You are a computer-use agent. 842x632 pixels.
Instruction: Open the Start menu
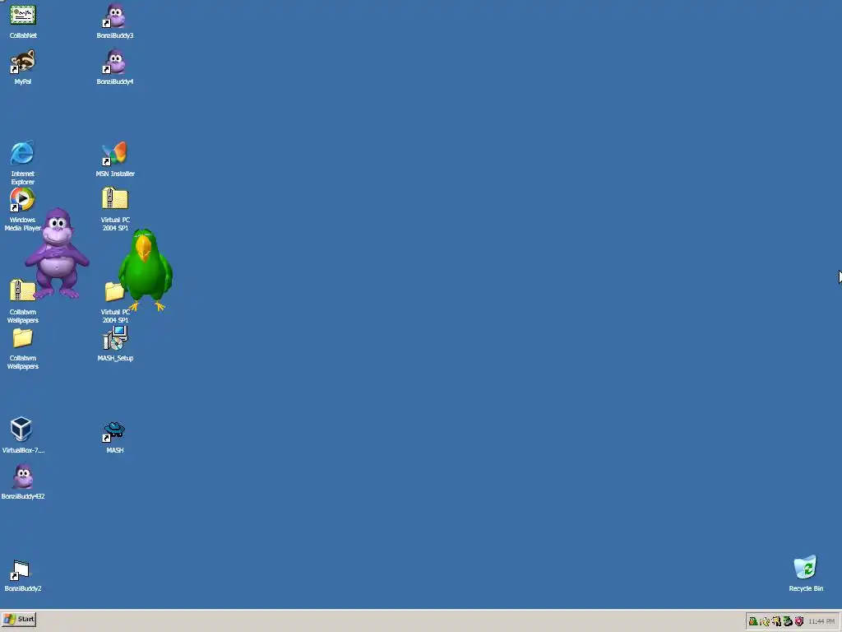click(19, 619)
